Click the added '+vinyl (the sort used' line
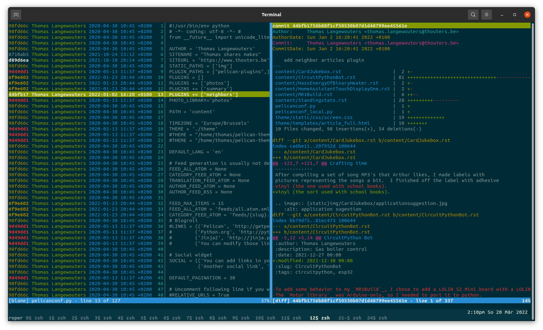 (x=331, y=192)
